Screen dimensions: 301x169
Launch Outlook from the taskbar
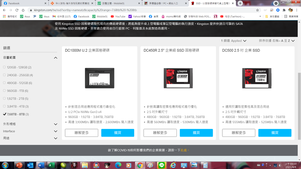coord(30,165)
